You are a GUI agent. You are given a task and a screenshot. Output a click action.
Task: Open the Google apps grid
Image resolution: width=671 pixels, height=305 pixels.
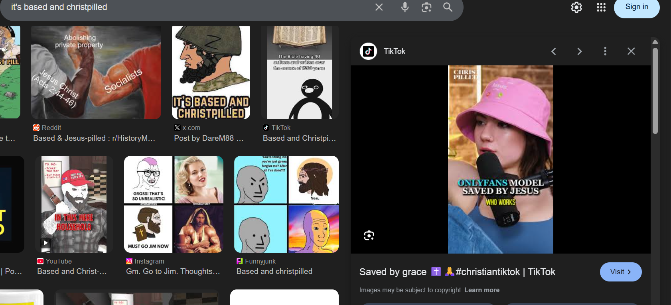(x=601, y=7)
